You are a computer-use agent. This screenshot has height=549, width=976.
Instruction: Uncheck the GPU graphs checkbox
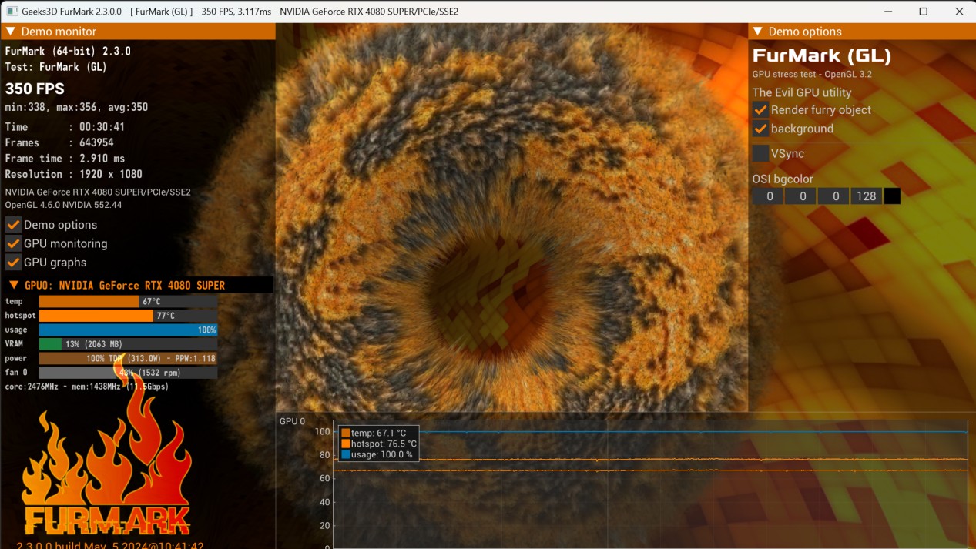tap(13, 263)
